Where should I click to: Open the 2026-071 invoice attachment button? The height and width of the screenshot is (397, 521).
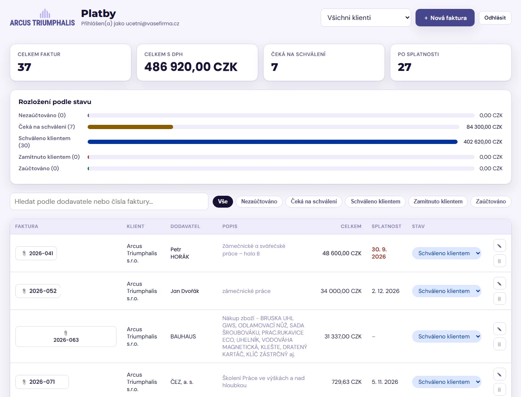[x=42, y=382]
